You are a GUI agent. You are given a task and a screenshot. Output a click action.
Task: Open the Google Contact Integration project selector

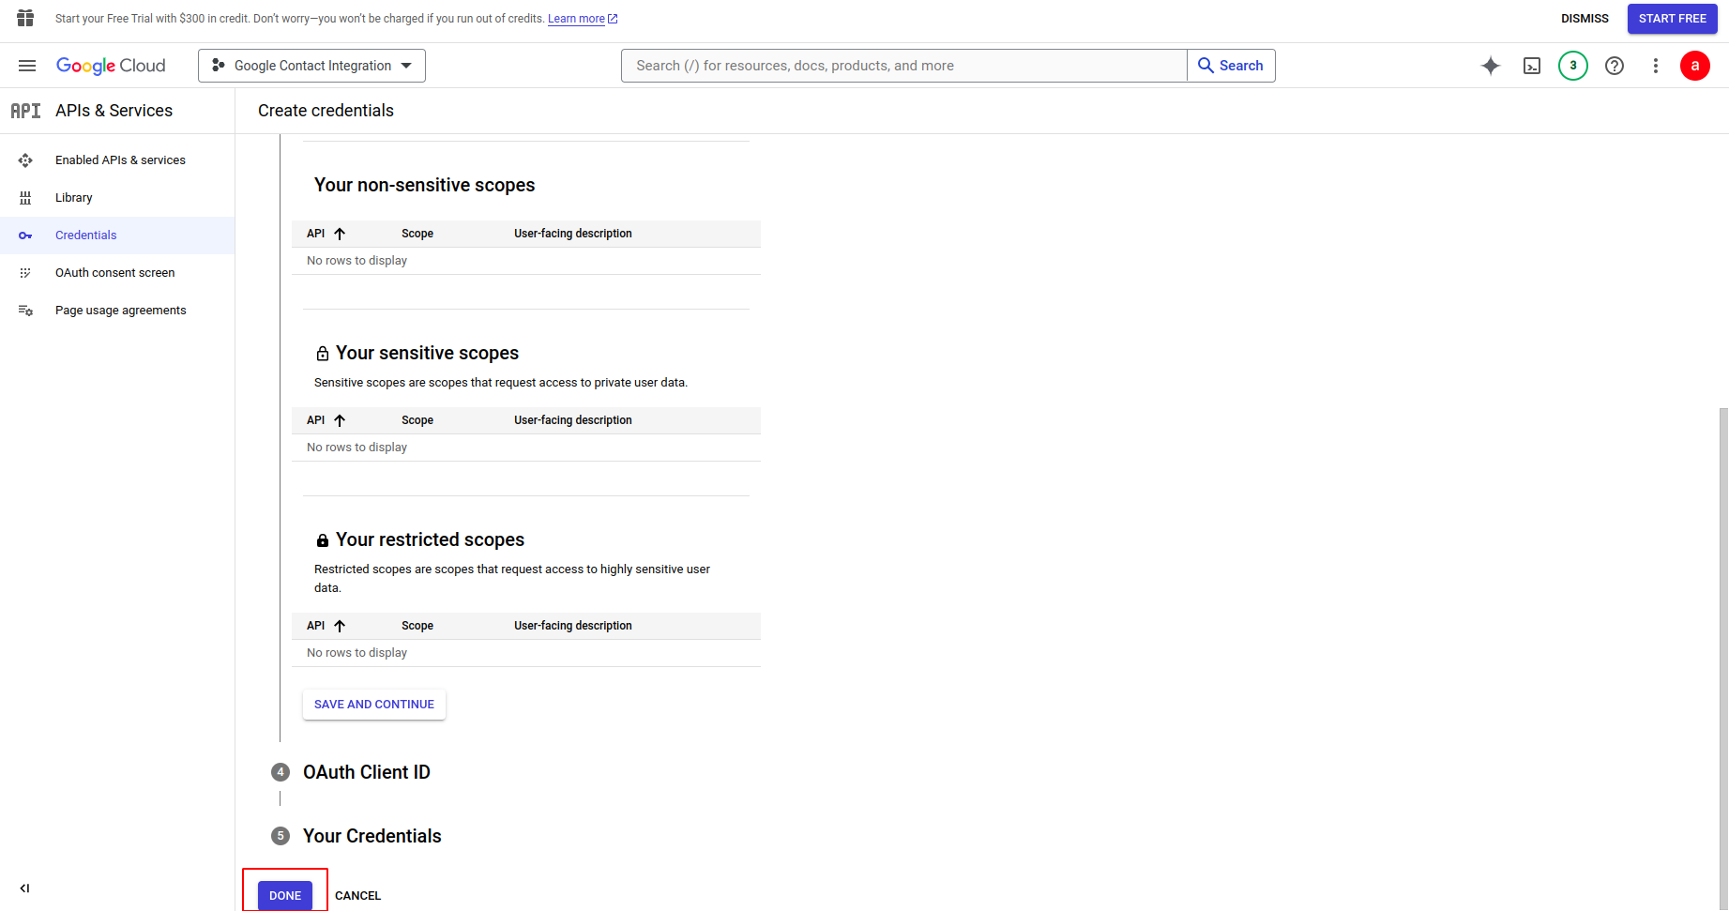pyautogui.click(x=311, y=66)
